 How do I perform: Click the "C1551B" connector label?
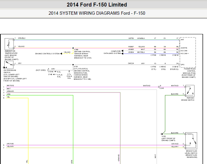pos(163,55)
